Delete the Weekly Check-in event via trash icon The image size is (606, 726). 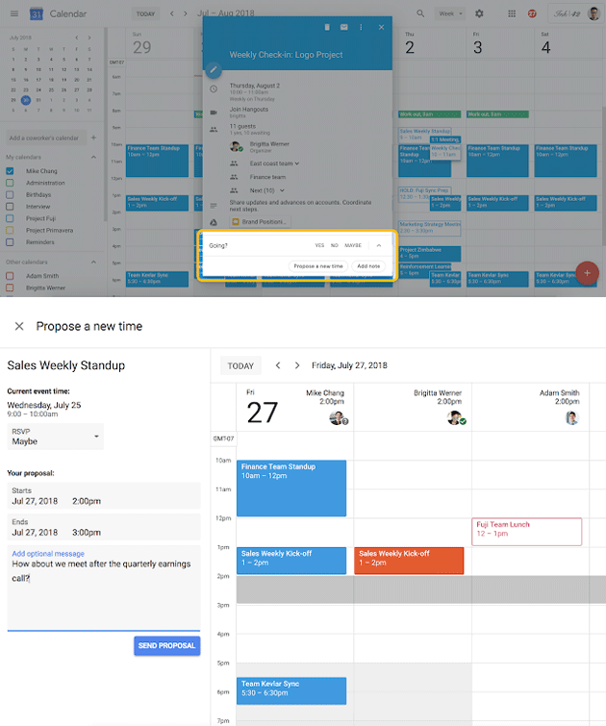click(327, 28)
